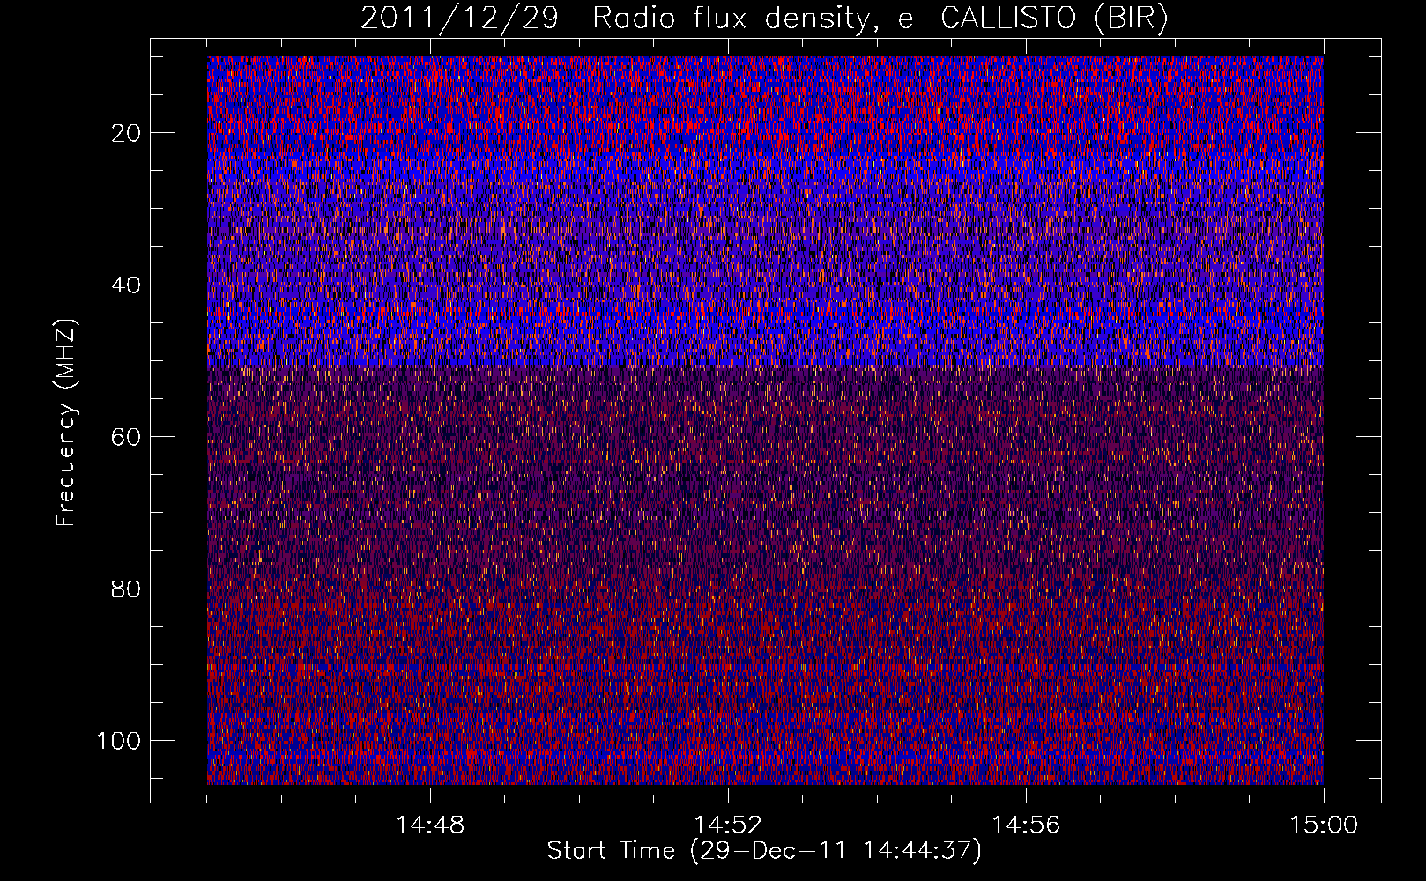Click the 100 frequency tick label
The width and height of the screenshot is (1426, 881).
(x=119, y=741)
